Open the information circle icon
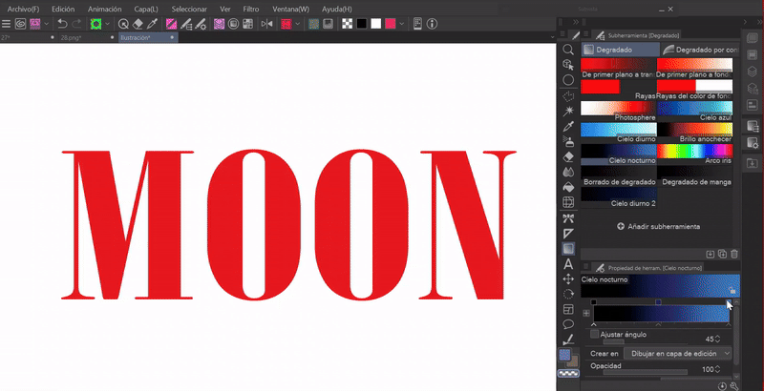This screenshot has height=391, width=764. pyautogui.click(x=433, y=23)
